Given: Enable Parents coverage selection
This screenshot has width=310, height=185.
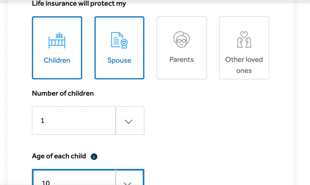Looking at the screenshot, I should click(x=182, y=48).
